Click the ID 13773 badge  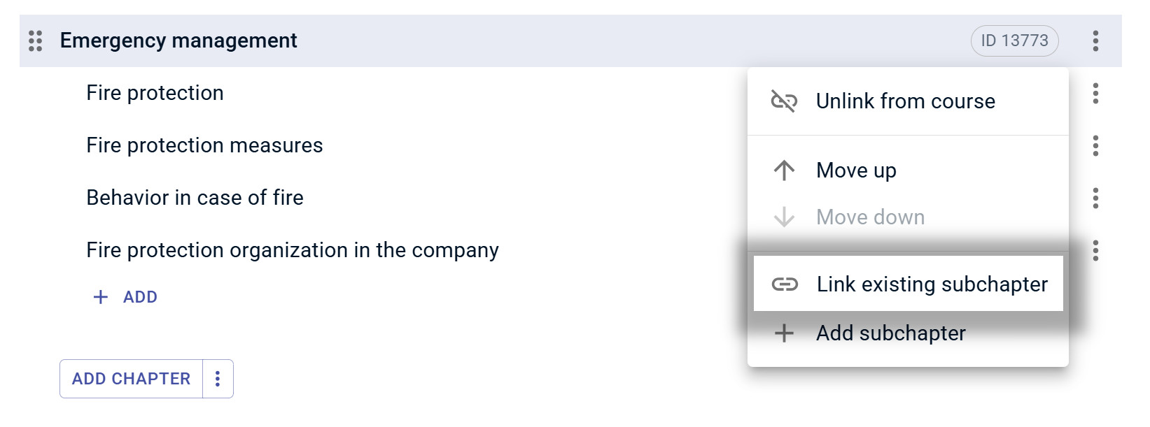click(1015, 41)
